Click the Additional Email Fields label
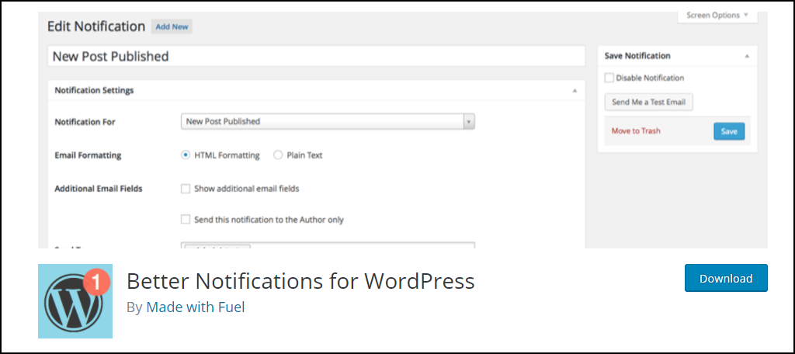The width and height of the screenshot is (795, 354). (99, 189)
